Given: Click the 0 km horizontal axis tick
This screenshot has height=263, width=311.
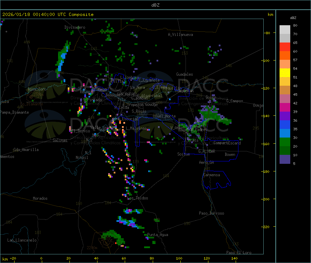Looking at the screenshot, I should (41, 259).
